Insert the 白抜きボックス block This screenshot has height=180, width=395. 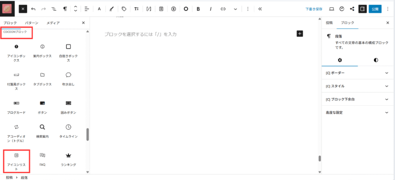point(68,53)
